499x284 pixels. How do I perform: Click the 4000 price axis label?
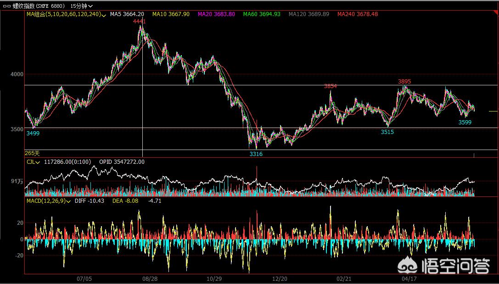[17, 74]
